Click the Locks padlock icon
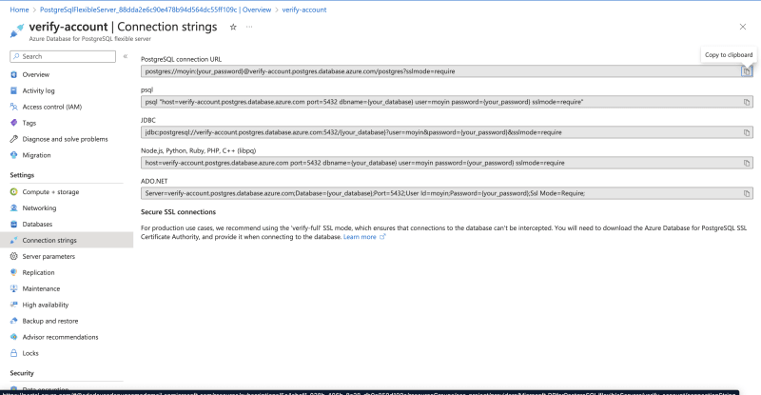The height and width of the screenshot is (395, 761). click(13, 353)
